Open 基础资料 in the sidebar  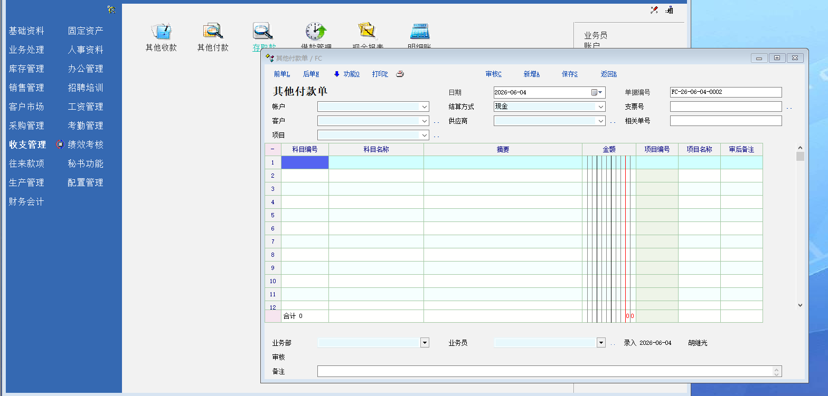[26, 31]
